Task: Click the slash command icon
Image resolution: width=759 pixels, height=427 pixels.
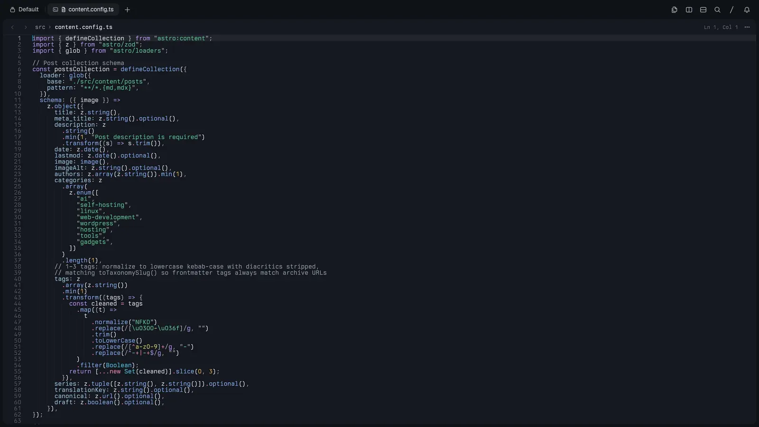Action: [x=732, y=9]
